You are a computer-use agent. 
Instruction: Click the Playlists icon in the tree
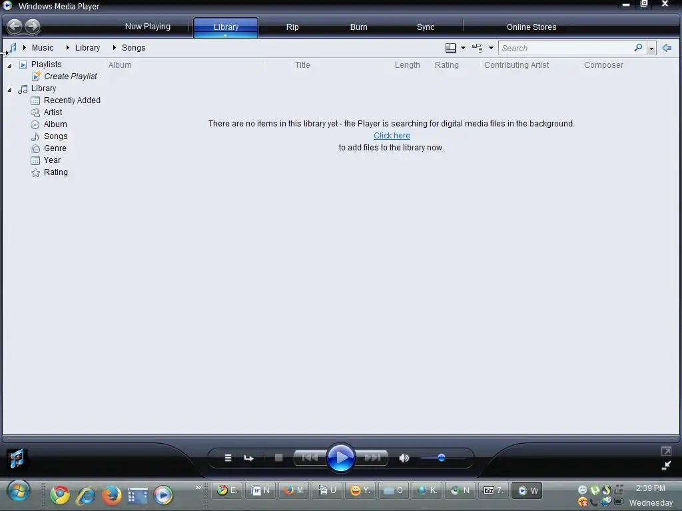pyautogui.click(x=23, y=65)
